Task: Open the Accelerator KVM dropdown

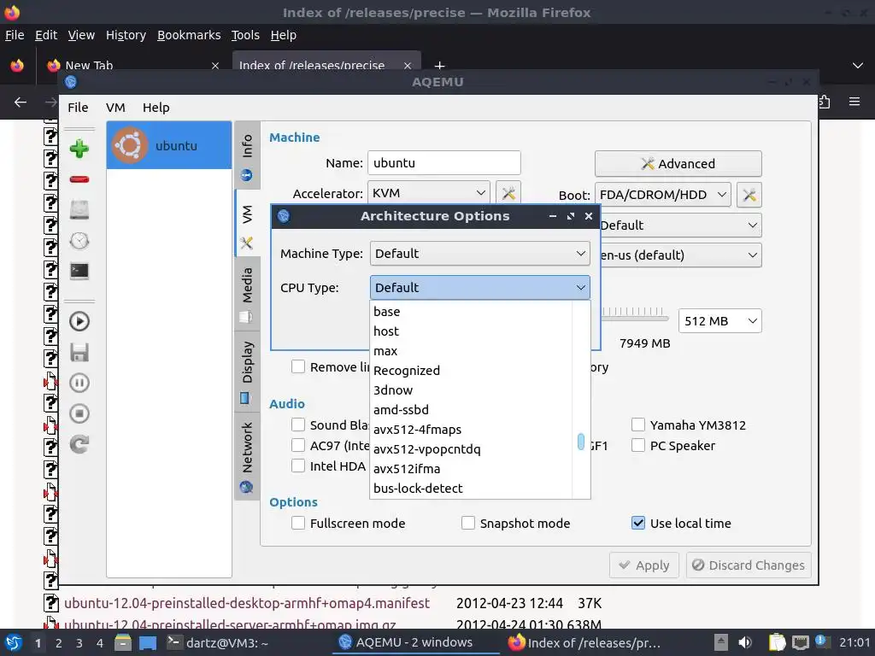Action: [x=429, y=193]
